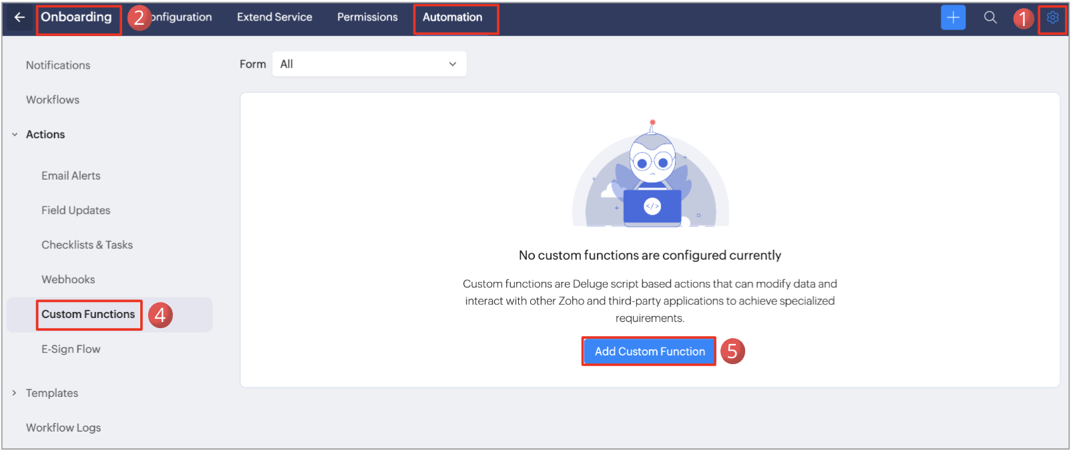Open the settings gear icon
The width and height of the screenshot is (1071, 453).
(x=1052, y=18)
